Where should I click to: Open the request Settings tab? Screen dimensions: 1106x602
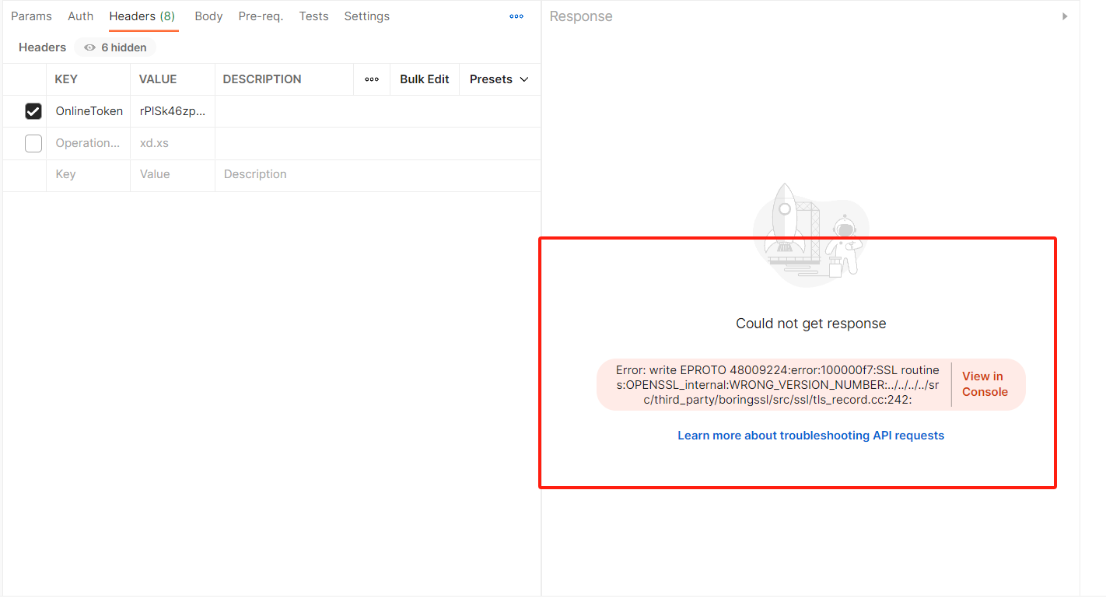(366, 16)
